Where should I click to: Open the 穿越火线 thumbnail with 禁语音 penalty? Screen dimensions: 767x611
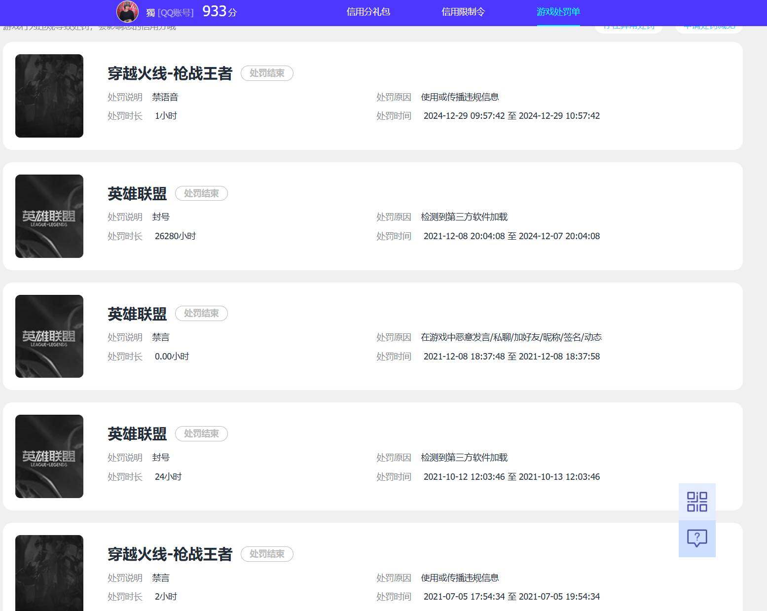[x=49, y=96]
